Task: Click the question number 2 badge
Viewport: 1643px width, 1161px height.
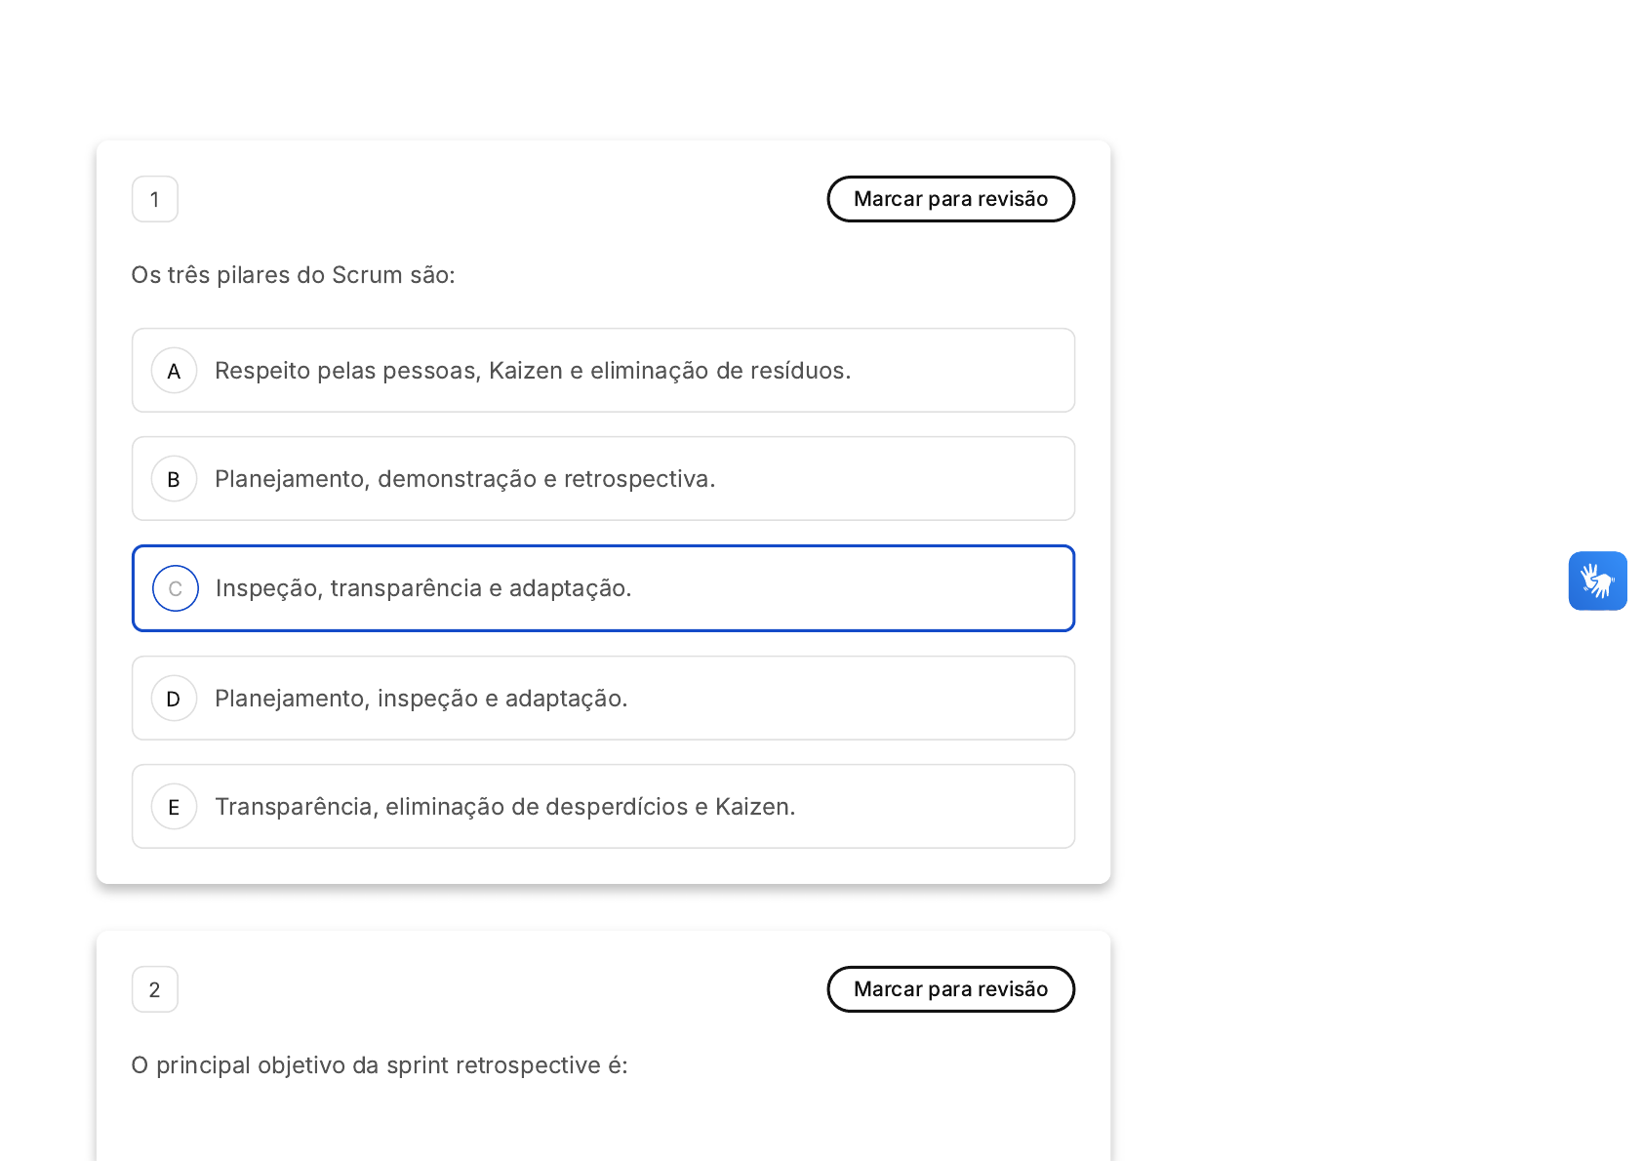Action: (x=155, y=989)
